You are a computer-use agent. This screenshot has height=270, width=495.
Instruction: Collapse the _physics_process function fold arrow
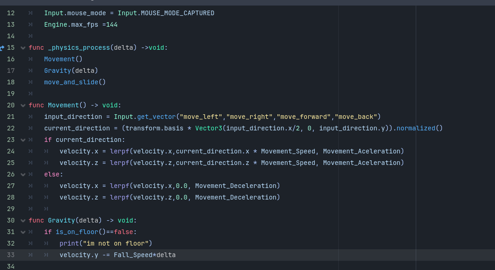pos(23,48)
